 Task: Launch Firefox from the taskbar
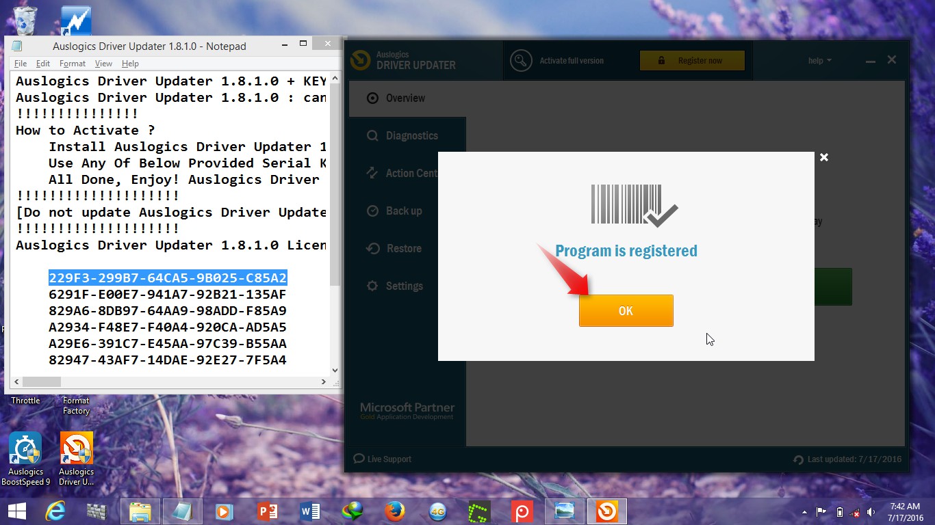[x=395, y=511]
